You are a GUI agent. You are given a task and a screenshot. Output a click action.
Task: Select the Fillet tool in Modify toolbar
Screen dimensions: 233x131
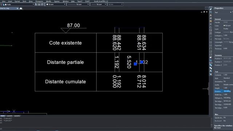tap(211, 55)
